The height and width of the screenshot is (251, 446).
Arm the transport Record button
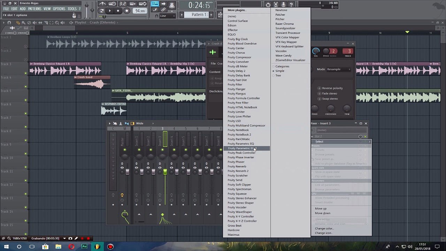coord(127,11)
